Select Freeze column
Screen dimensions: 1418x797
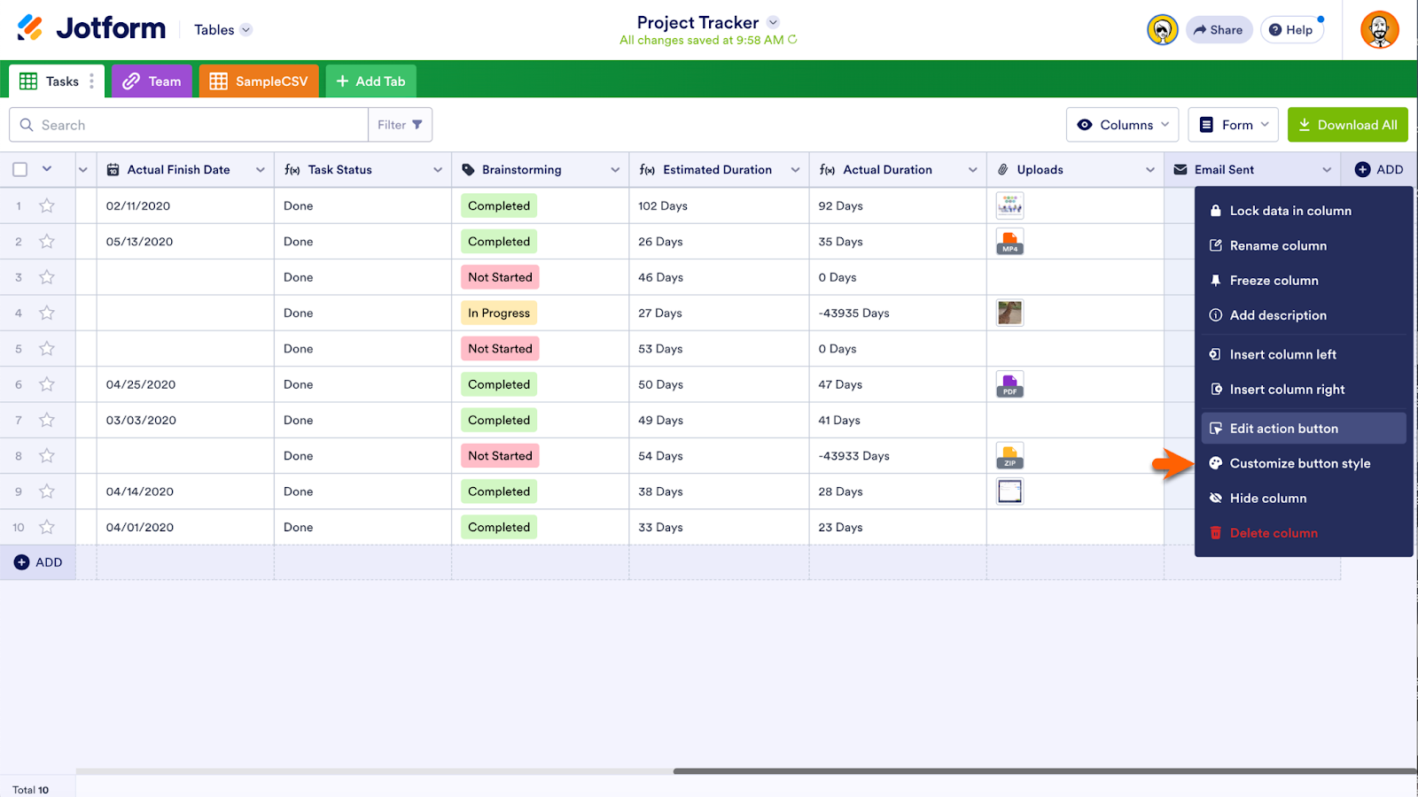pyautogui.click(x=1304, y=280)
